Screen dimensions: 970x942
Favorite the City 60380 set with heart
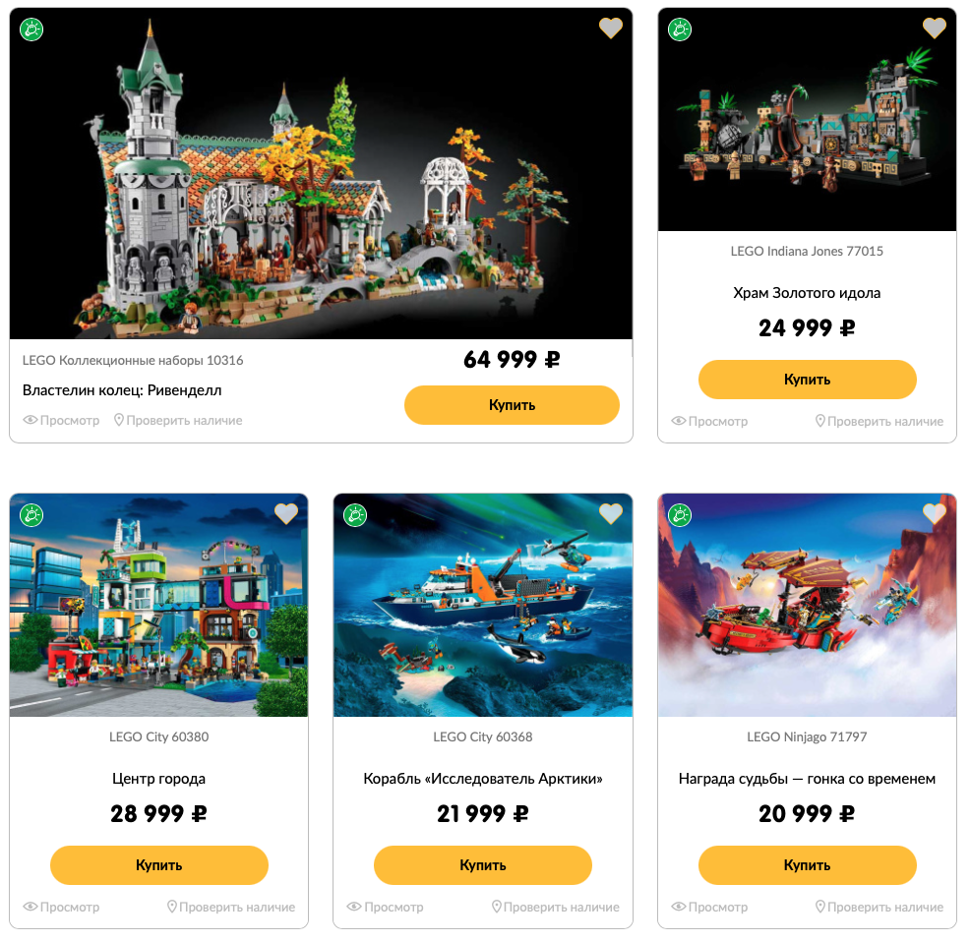286,513
